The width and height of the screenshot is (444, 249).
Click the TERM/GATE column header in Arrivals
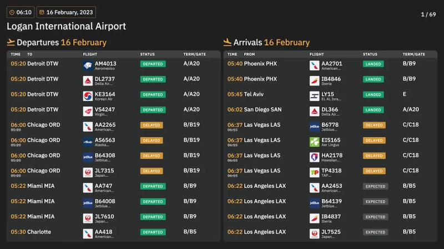pos(413,54)
